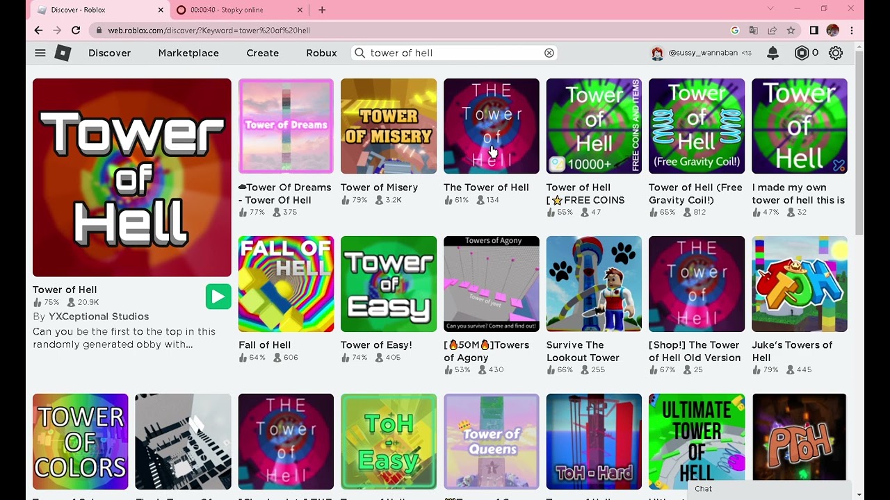Open the sussy_wannaban profile link
The height and width of the screenshot is (500, 890).
point(703,53)
